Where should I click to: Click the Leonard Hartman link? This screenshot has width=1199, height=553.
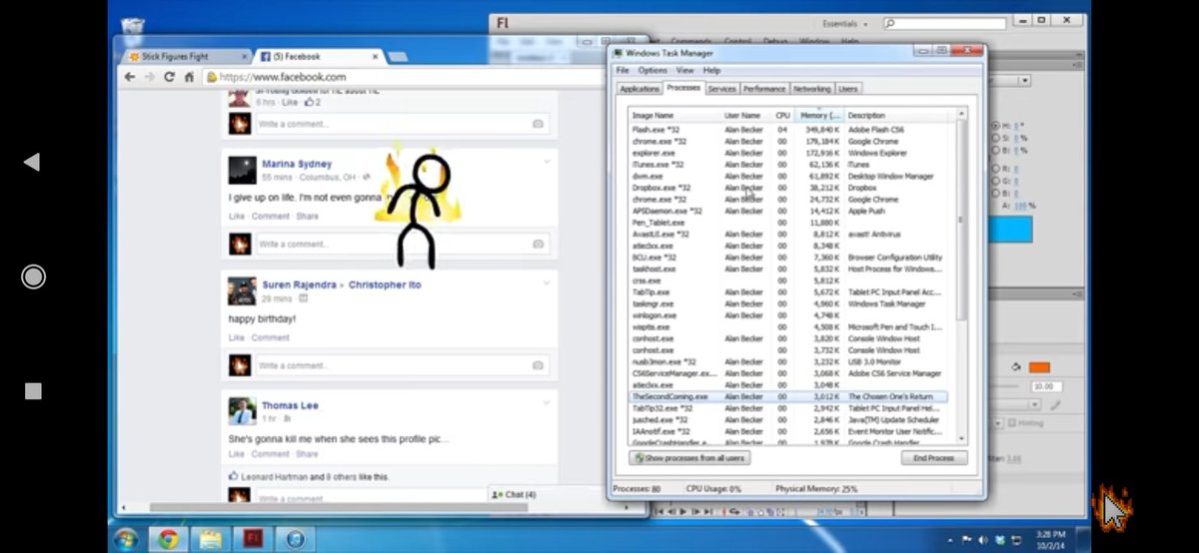(277, 477)
